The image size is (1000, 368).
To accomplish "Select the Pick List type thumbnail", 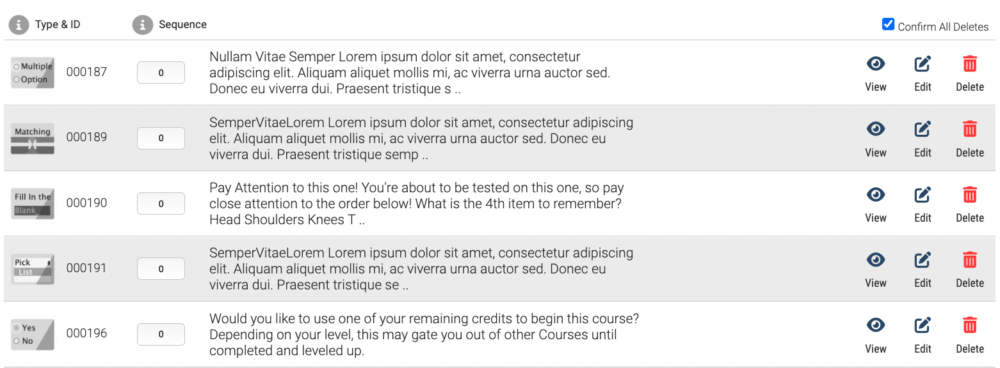I will pyautogui.click(x=33, y=268).
